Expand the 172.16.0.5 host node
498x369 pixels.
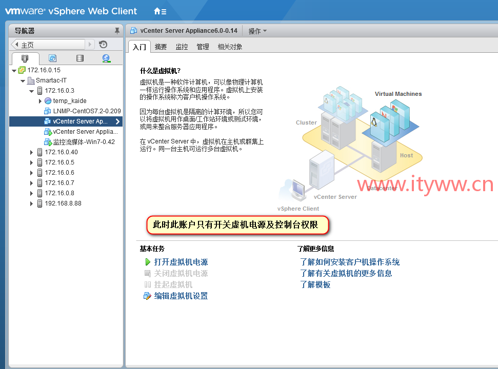[x=31, y=162]
